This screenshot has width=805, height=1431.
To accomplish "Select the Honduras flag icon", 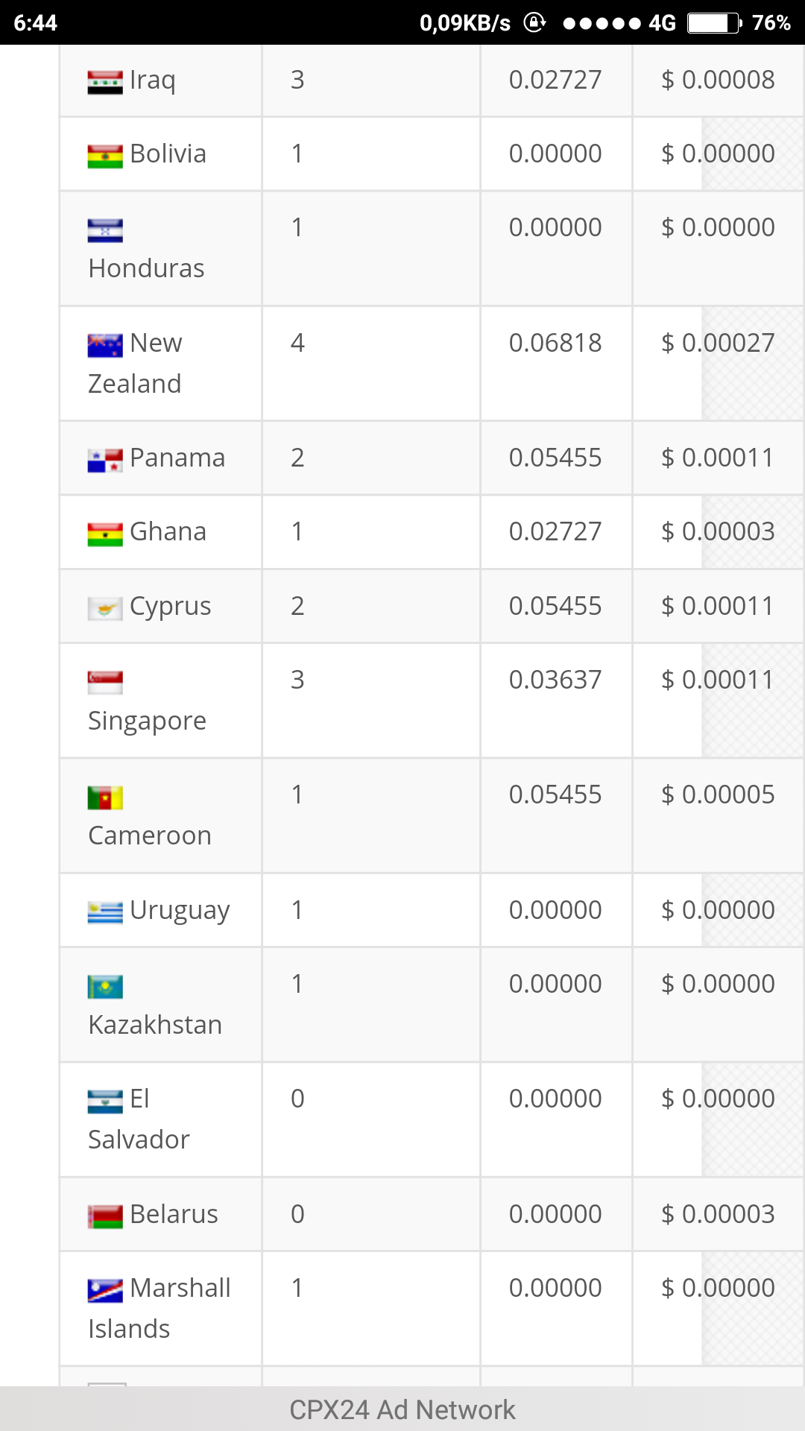I will pos(105,230).
